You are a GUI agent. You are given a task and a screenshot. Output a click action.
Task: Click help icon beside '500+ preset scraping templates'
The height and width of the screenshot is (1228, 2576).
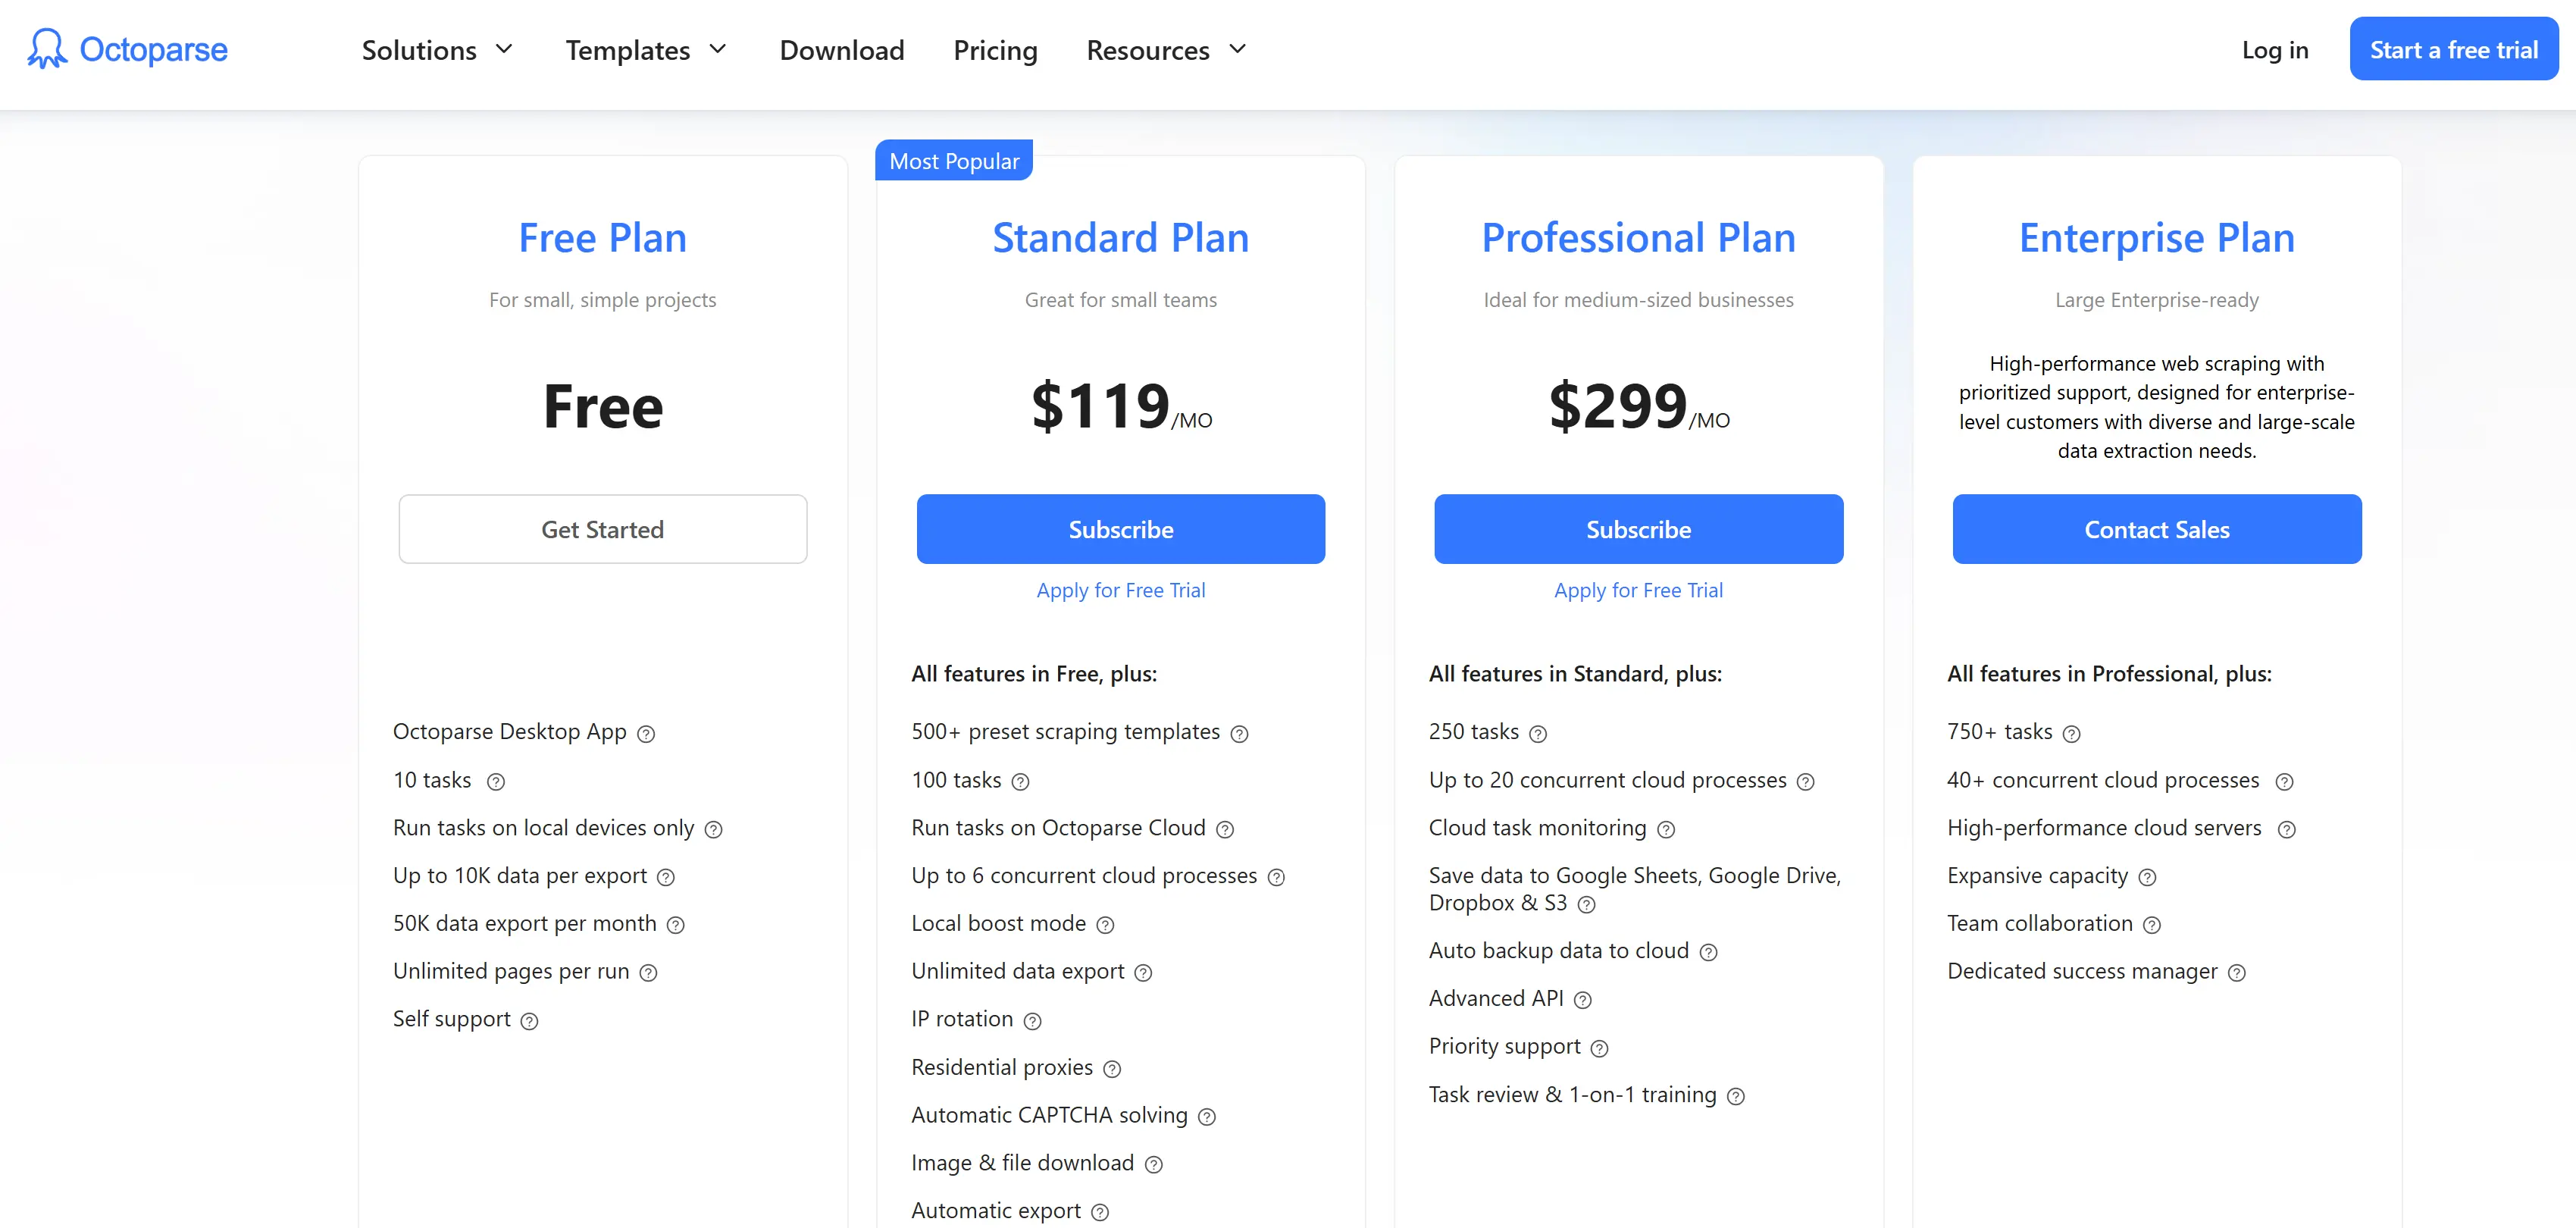coord(1239,734)
